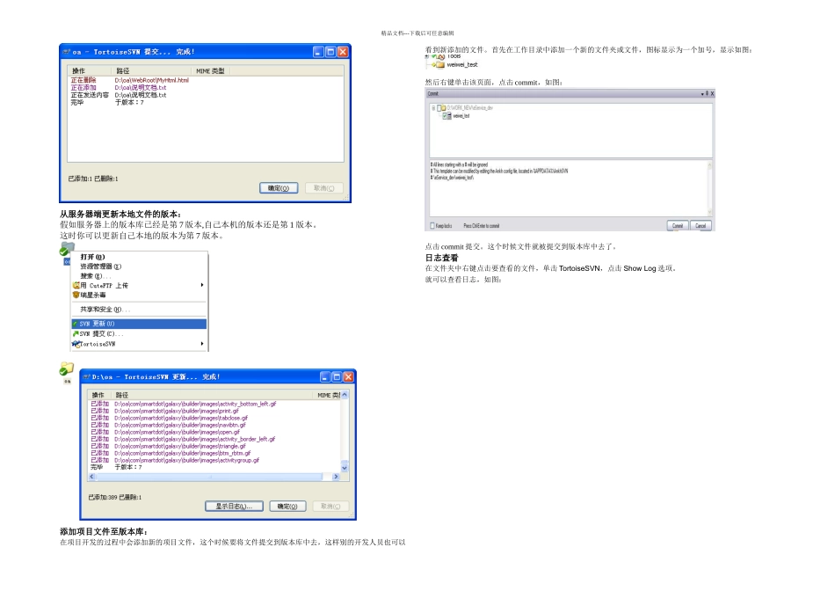The image size is (835, 591).
Task: Select the activity_border_left.gif row
Action: (183, 439)
